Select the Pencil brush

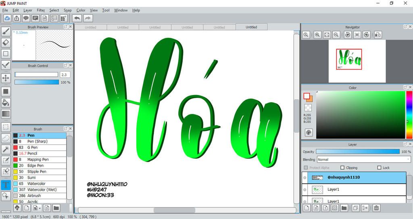(40, 153)
